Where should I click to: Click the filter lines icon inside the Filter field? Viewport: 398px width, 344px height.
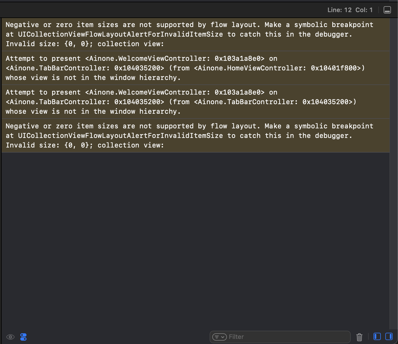[216, 336]
